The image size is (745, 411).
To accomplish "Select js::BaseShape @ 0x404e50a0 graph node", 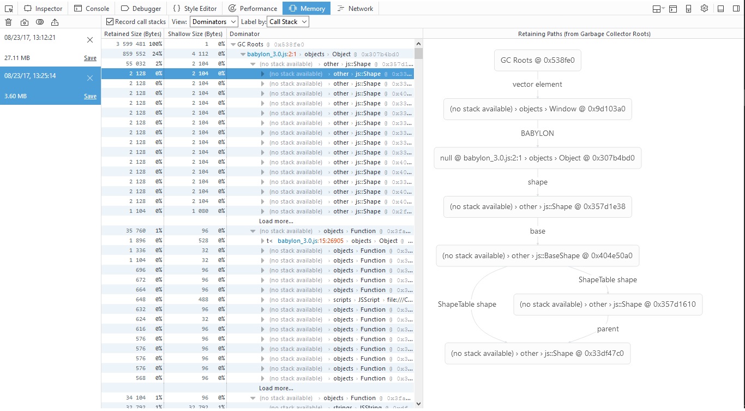I will 538,256.
